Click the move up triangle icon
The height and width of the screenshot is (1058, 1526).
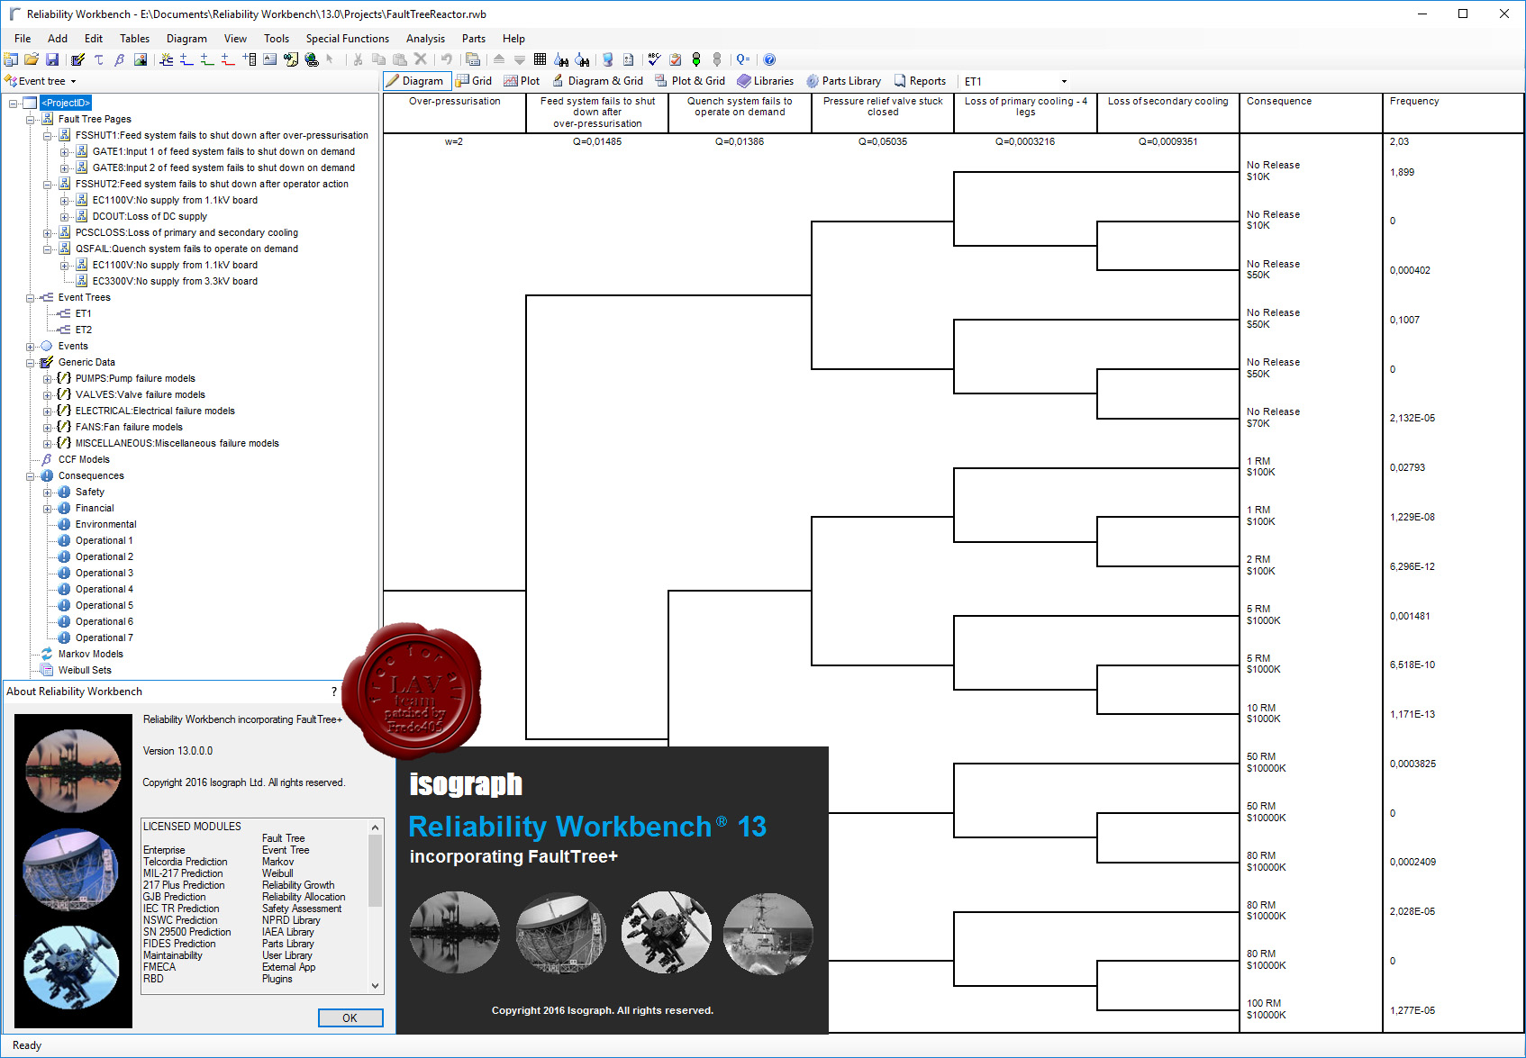499,59
